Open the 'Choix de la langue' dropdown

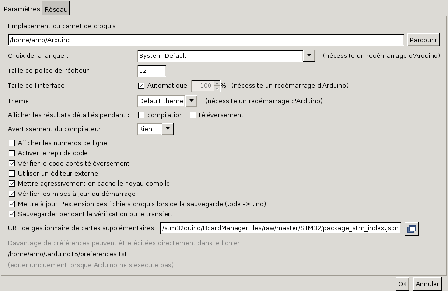pos(309,56)
